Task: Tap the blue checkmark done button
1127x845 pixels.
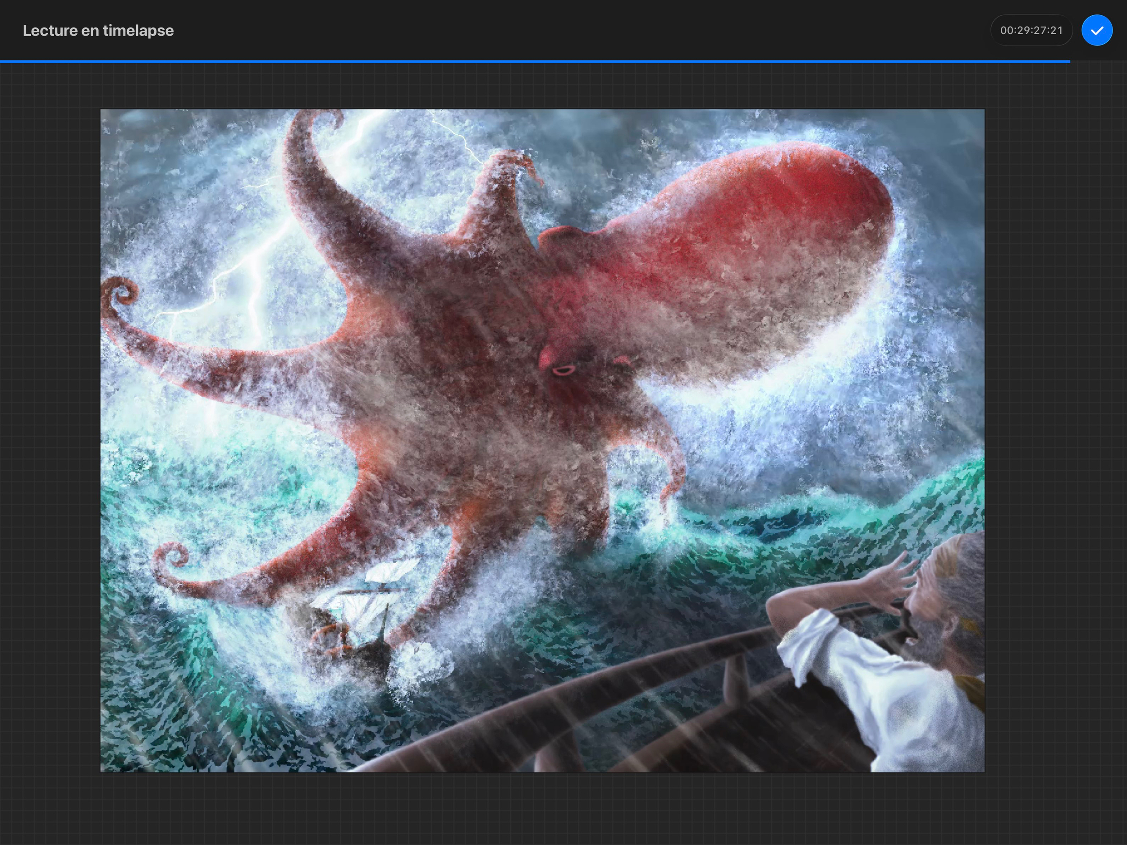Action: [1096, 31]
